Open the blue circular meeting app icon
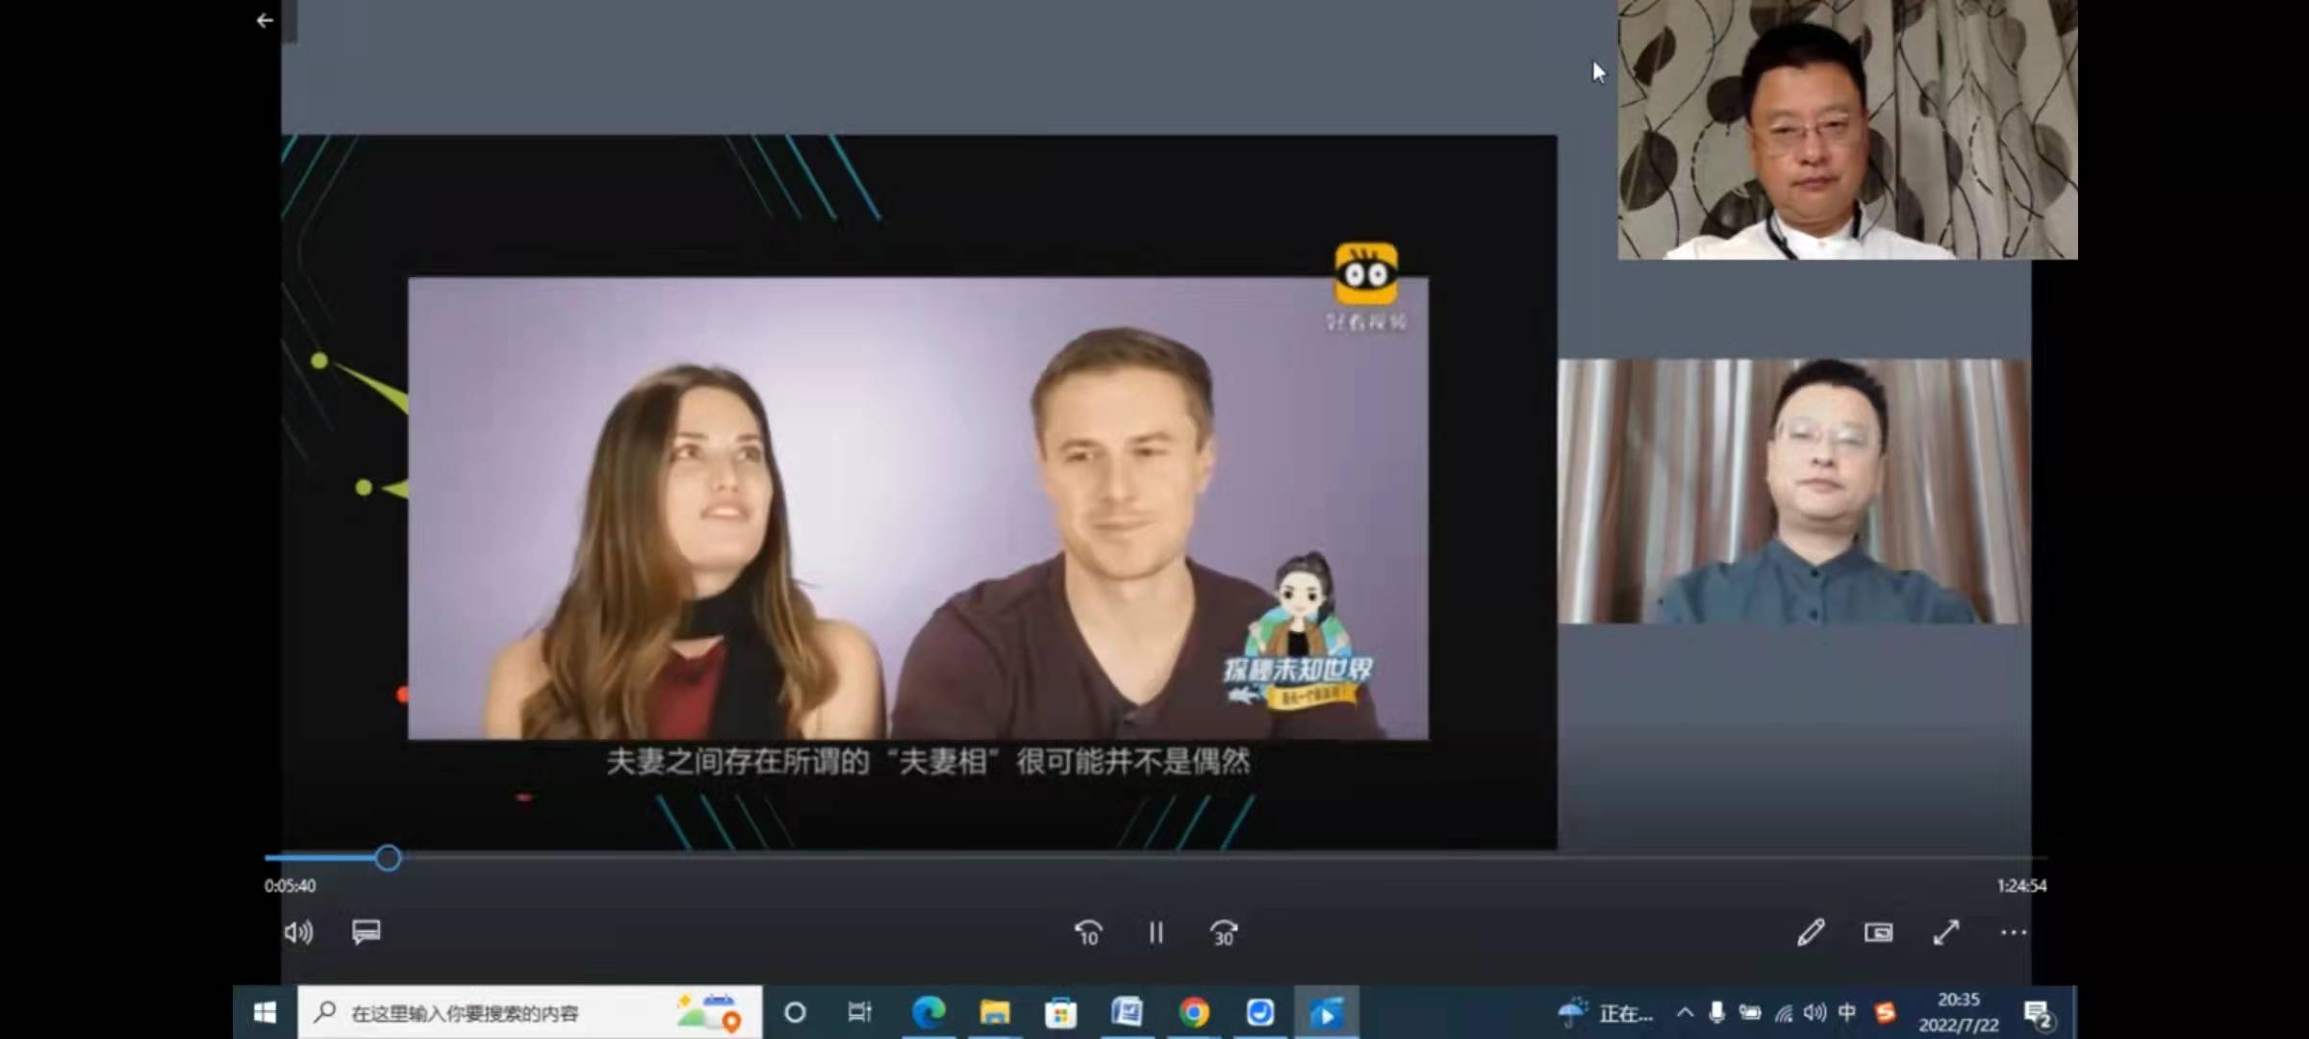Viewport: 2309px width, 1039px height. (x=1260, y=1012)
